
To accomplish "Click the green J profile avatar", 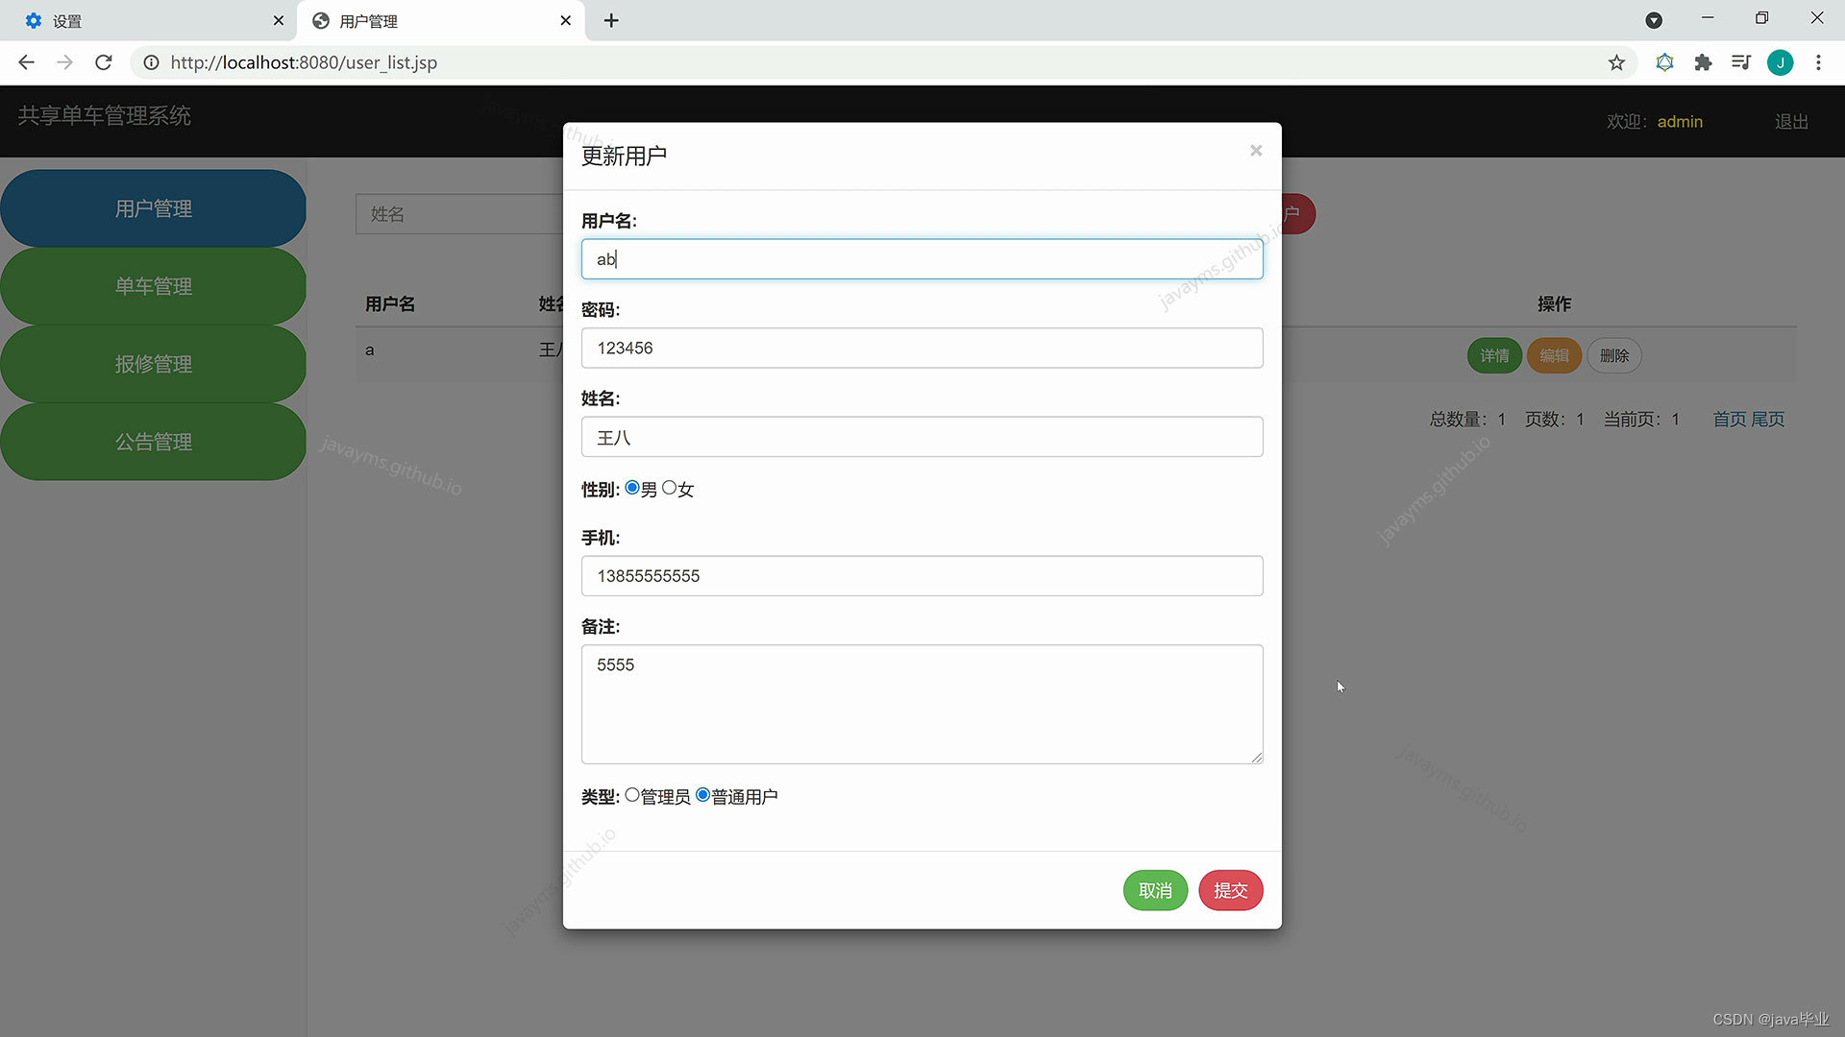I will (x=1780, y=62).
